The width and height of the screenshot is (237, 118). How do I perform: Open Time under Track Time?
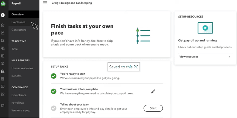click(x=15, y=49)
